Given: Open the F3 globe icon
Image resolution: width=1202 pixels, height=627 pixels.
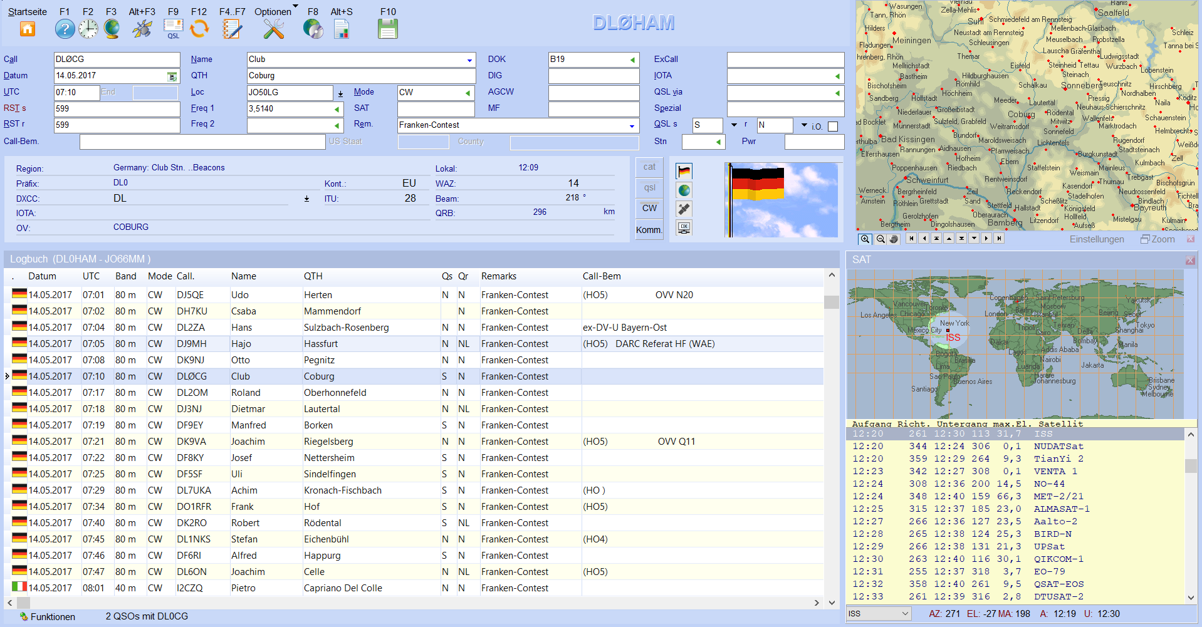Looking at the screenshot, I should coord(112,29).
